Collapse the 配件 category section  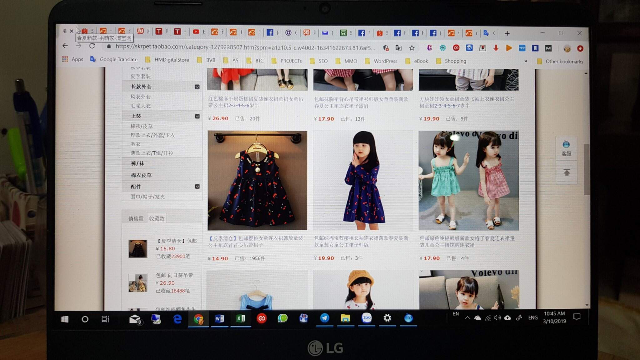point(197,187)
